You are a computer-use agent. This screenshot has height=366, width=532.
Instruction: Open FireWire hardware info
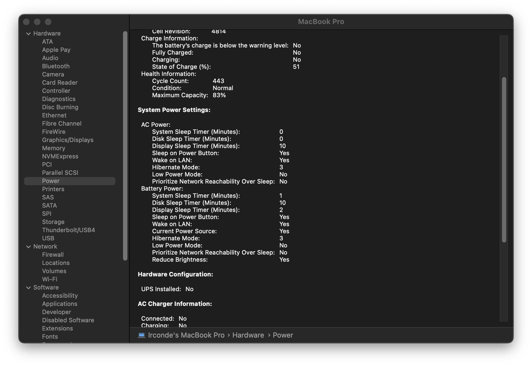click(x=54, y=132)
